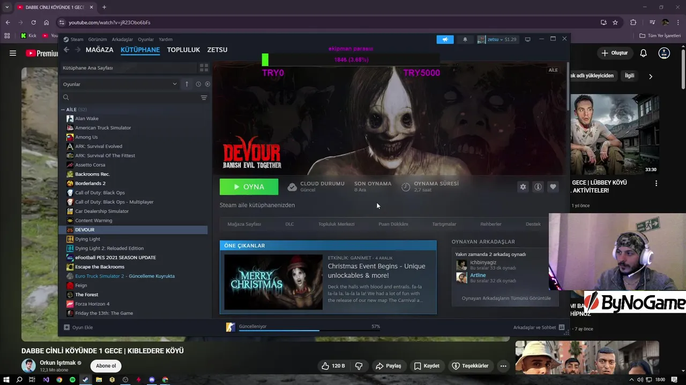The height and width of the screenshot is (385, 686).
Task: Switch Steam to Big Picture mode icon
Action: tap(527, 40)
